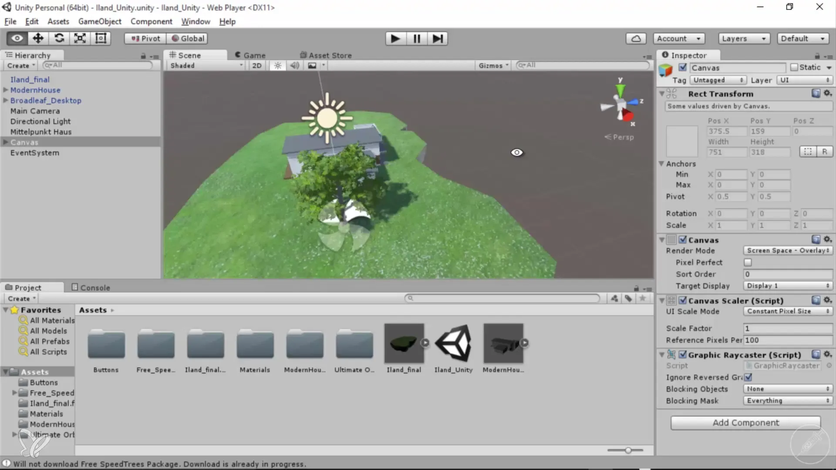This screenshot has height=470, width=836.
Task: Expand the ModernHouse hierarchy item
Action: pos(6,90)
